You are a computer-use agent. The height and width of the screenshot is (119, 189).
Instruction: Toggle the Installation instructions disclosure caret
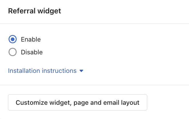tap(81, 71)
